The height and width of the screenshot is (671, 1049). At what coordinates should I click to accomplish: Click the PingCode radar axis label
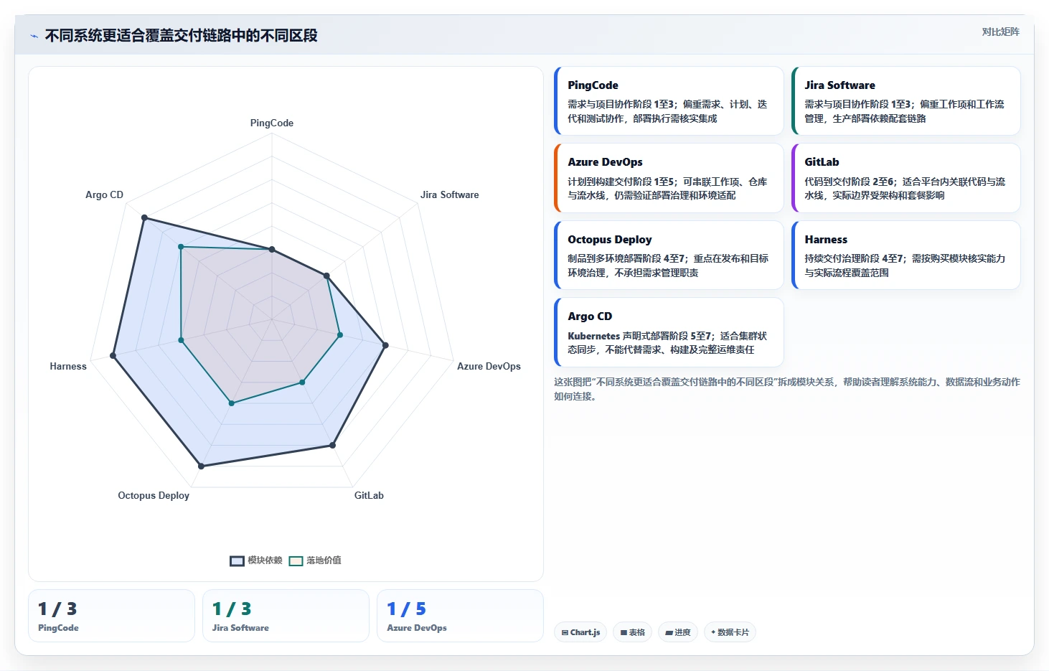coord(272,123)
